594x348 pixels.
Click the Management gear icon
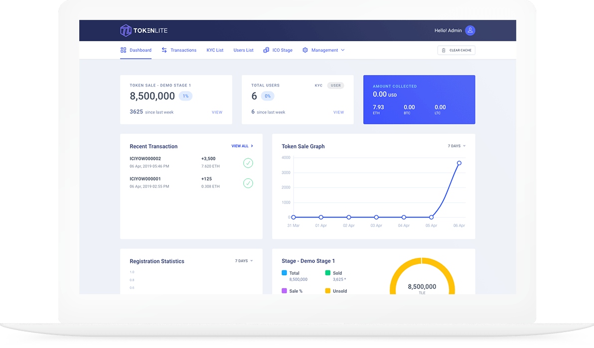(x=305, y=50)
